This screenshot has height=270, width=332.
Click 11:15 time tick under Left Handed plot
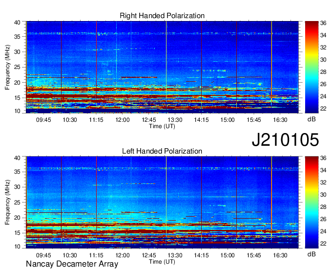pos(96,255)
